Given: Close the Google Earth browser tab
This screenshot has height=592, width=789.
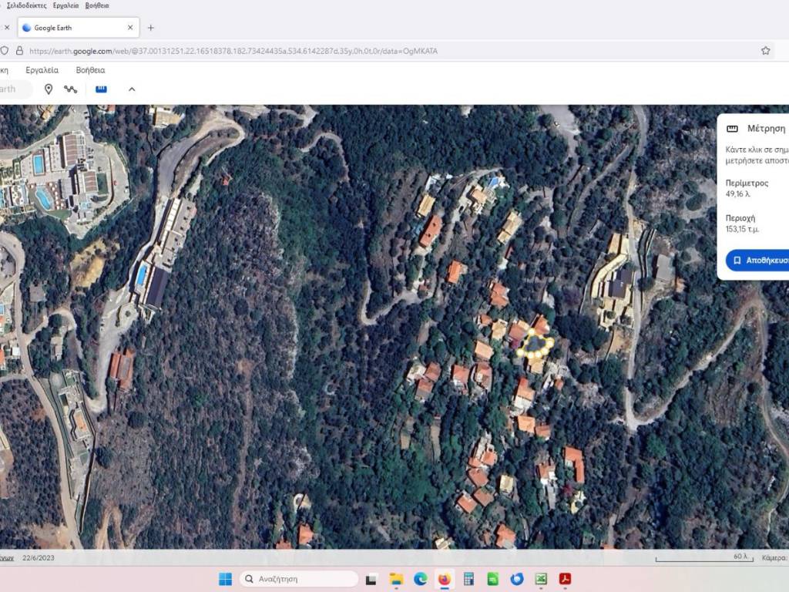Looking at the screenshot, I should pyautogui.click(x=130, y=28).
